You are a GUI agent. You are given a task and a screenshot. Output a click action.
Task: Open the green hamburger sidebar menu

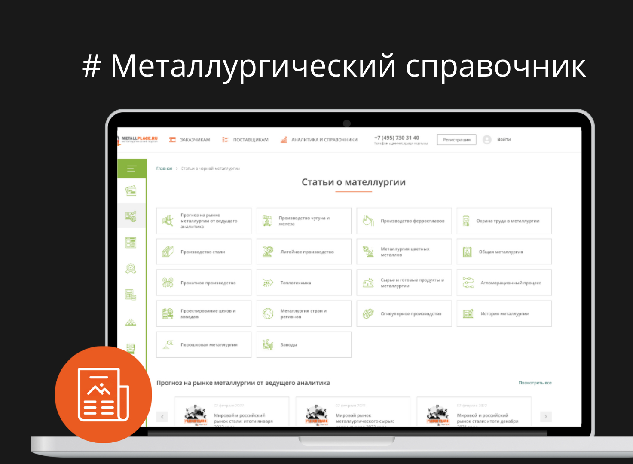pyautogui.click(x=132, y=169)
